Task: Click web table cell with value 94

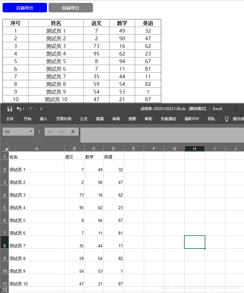Action: [x=122, y=61]
